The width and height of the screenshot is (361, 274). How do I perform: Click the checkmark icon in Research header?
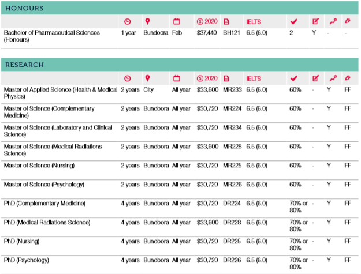293,78
